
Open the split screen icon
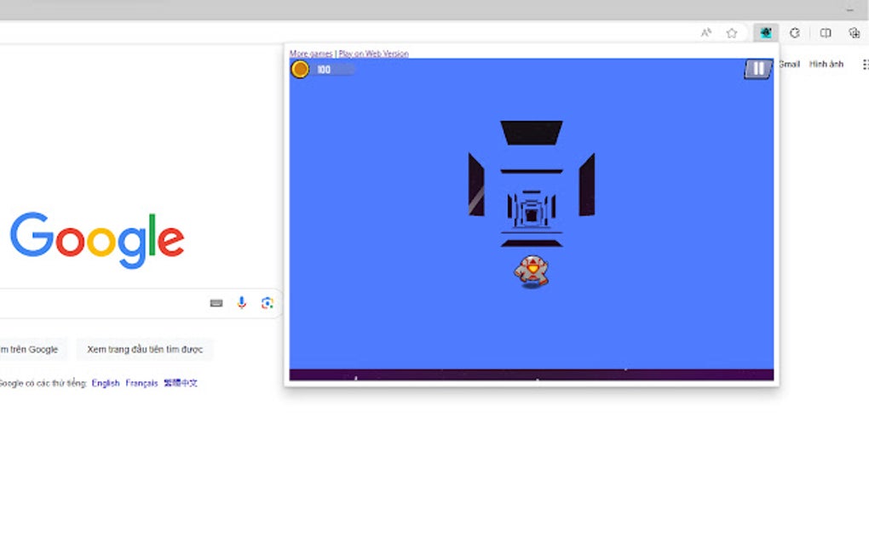coord(824,32)
